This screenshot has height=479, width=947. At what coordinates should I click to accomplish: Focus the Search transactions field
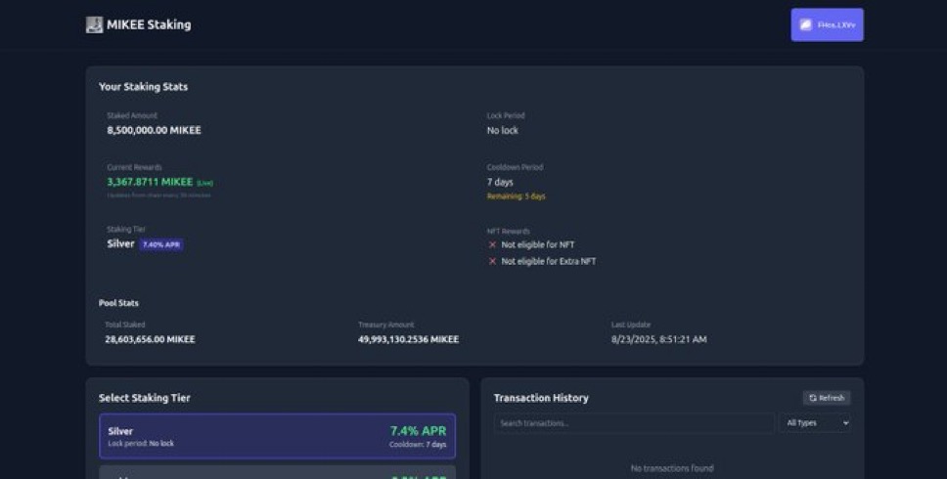click(634, 423)
